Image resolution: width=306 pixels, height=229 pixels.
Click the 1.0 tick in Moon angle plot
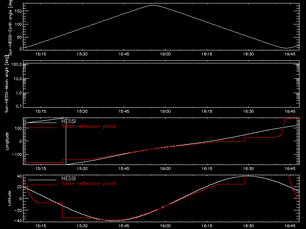[19, 93]
